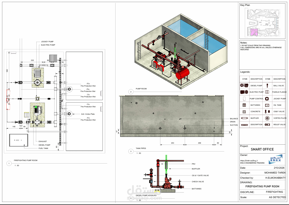
Task: Click the ball valve symbol in the legend
Action: (267, 85)
